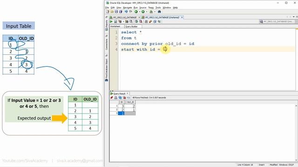
Task: Sort results by the ID column header
Action: click(121, 102)
